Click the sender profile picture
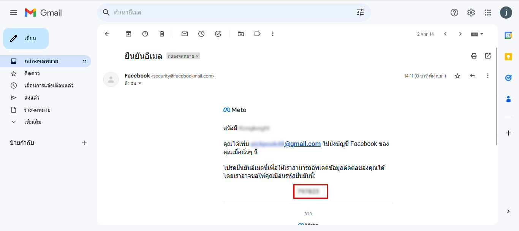Screen dimensions: 519x231 point(111,79)
